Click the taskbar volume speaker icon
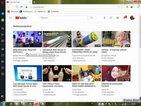The height and width of the screenshot is (106, 141). (x=126, y=104)
